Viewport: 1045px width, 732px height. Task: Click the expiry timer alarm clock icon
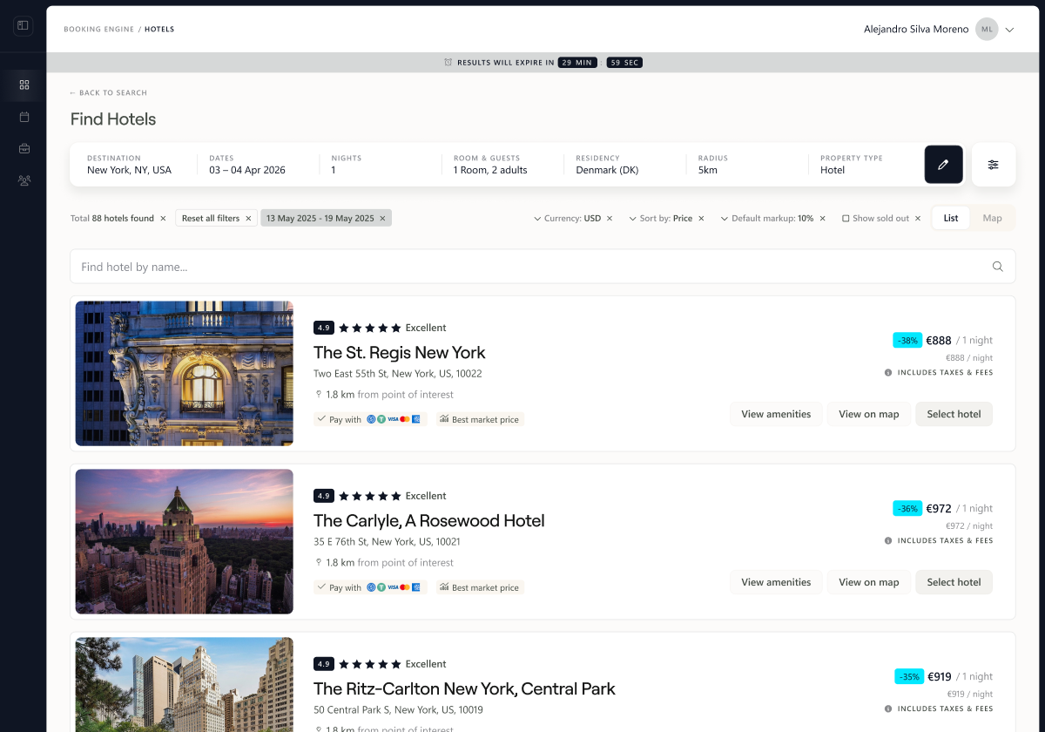(x=448, y=63)
